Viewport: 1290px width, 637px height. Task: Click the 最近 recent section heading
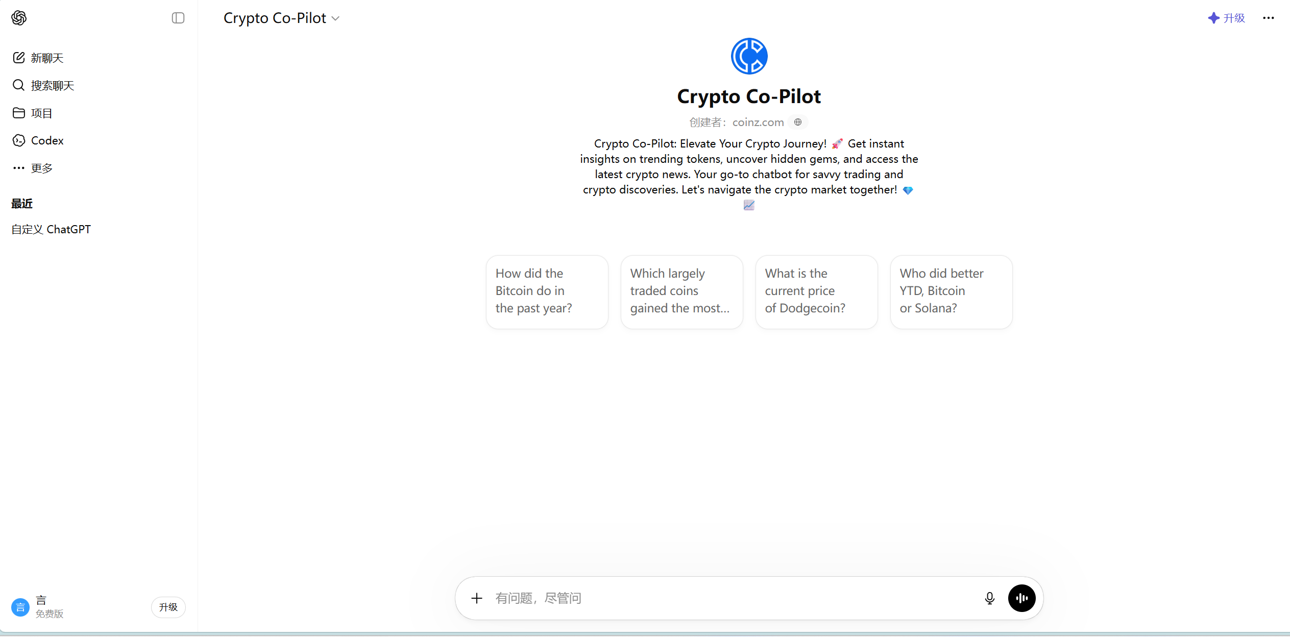click(22, 204)
